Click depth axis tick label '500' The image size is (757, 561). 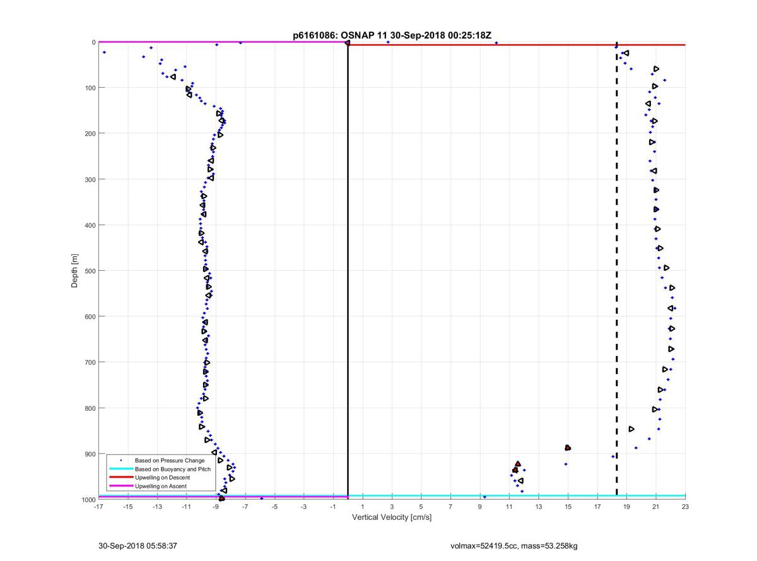tap(90, 271)
